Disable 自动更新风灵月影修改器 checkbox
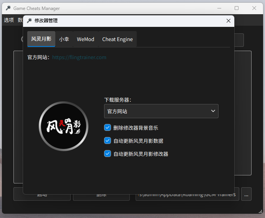The width and height of the screenshot is (265, 218). point(108,154)
